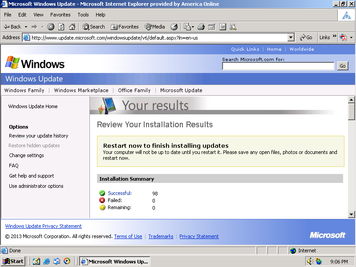Open the Favorites pane from the toolbar

[x=125, y=27]
